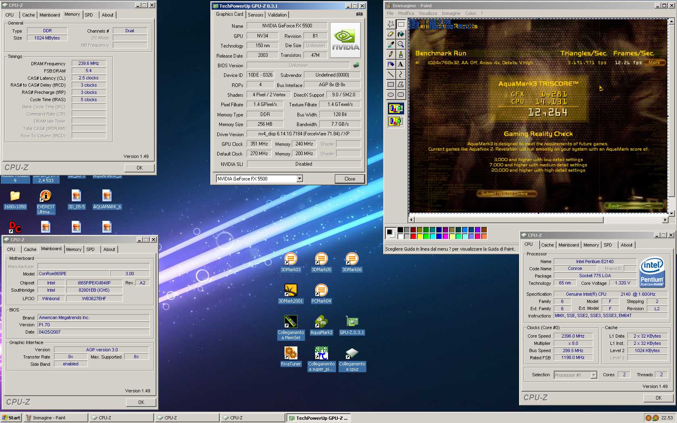This screenshot has width=677, height=423.
Task: Switch to the Sensors tab in GPU-Z
Action: 255,15
